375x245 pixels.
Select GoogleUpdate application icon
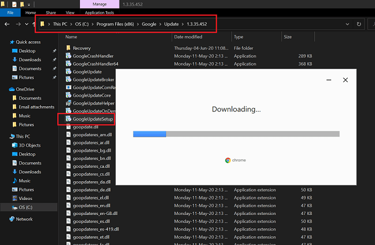tap(69, 71)
